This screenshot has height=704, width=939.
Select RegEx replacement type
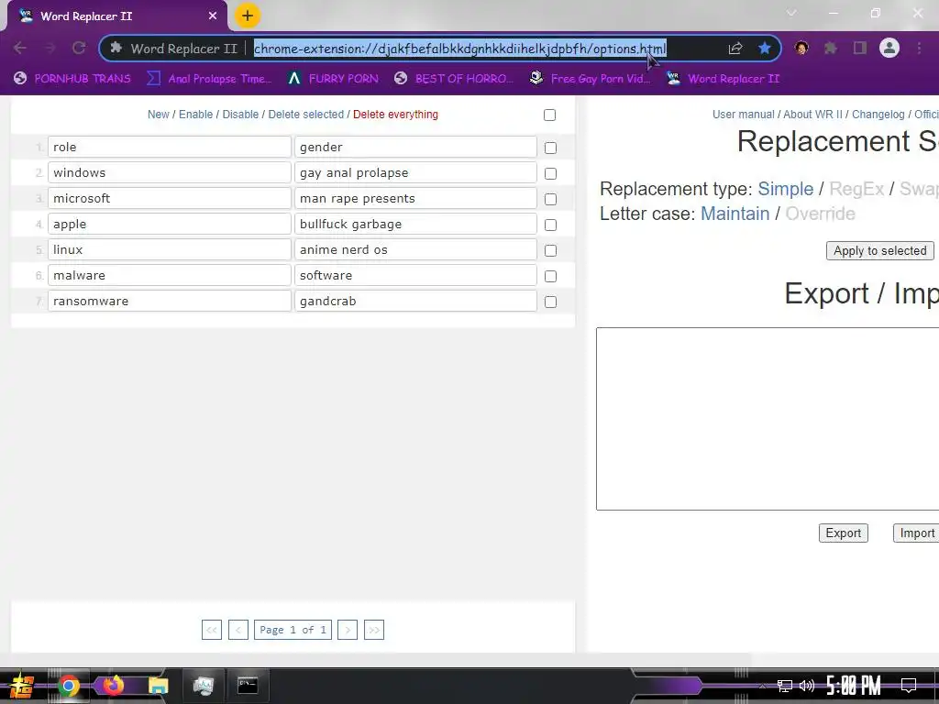(x=856, y=189)
